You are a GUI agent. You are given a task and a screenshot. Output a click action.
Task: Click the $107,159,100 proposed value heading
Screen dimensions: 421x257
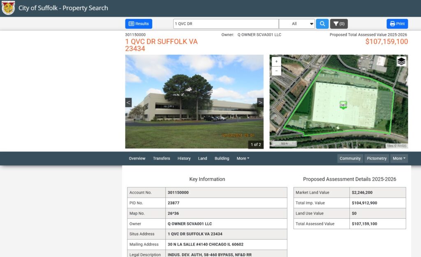[x=386, y=42]
